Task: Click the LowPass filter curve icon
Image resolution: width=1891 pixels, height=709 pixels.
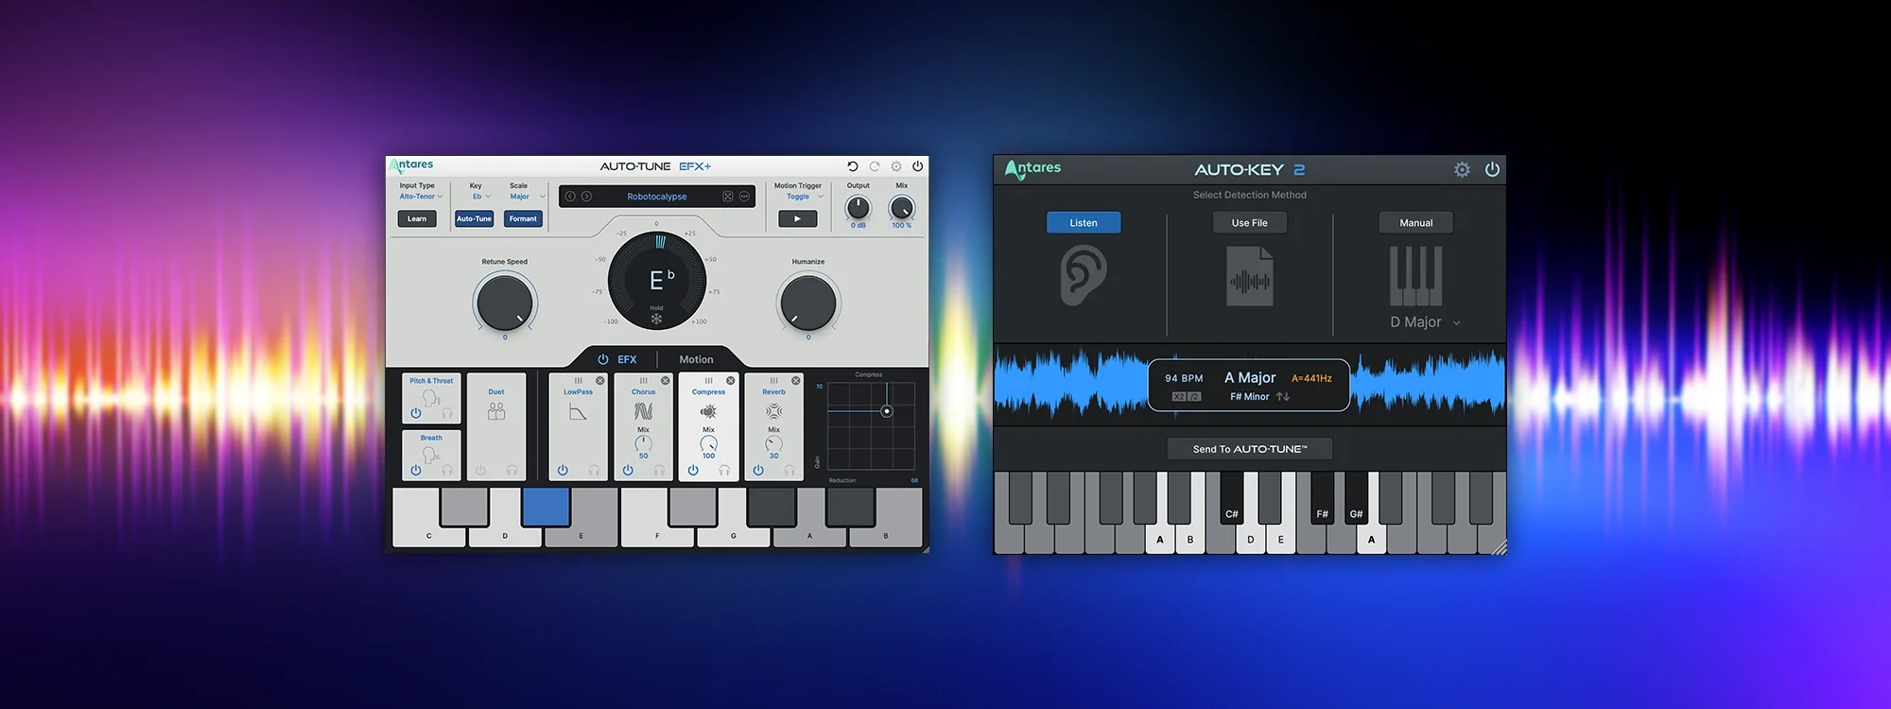Action: [578, 411]
